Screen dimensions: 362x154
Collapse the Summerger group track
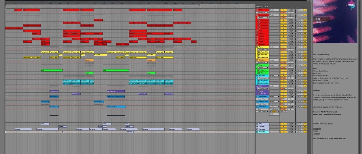(257, 15)
